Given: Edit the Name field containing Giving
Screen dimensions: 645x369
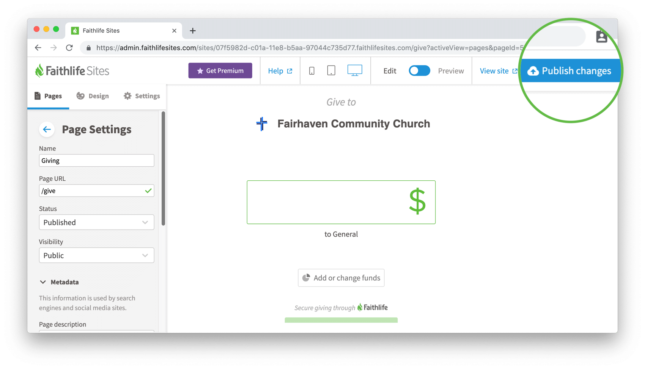Looking at the screenshot, I should point(96,161).
